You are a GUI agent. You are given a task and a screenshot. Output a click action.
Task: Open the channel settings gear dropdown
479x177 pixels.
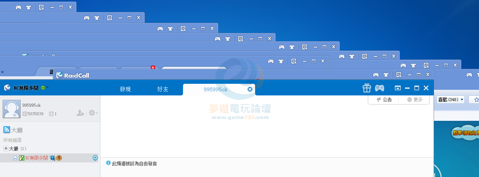coord(93,113)
